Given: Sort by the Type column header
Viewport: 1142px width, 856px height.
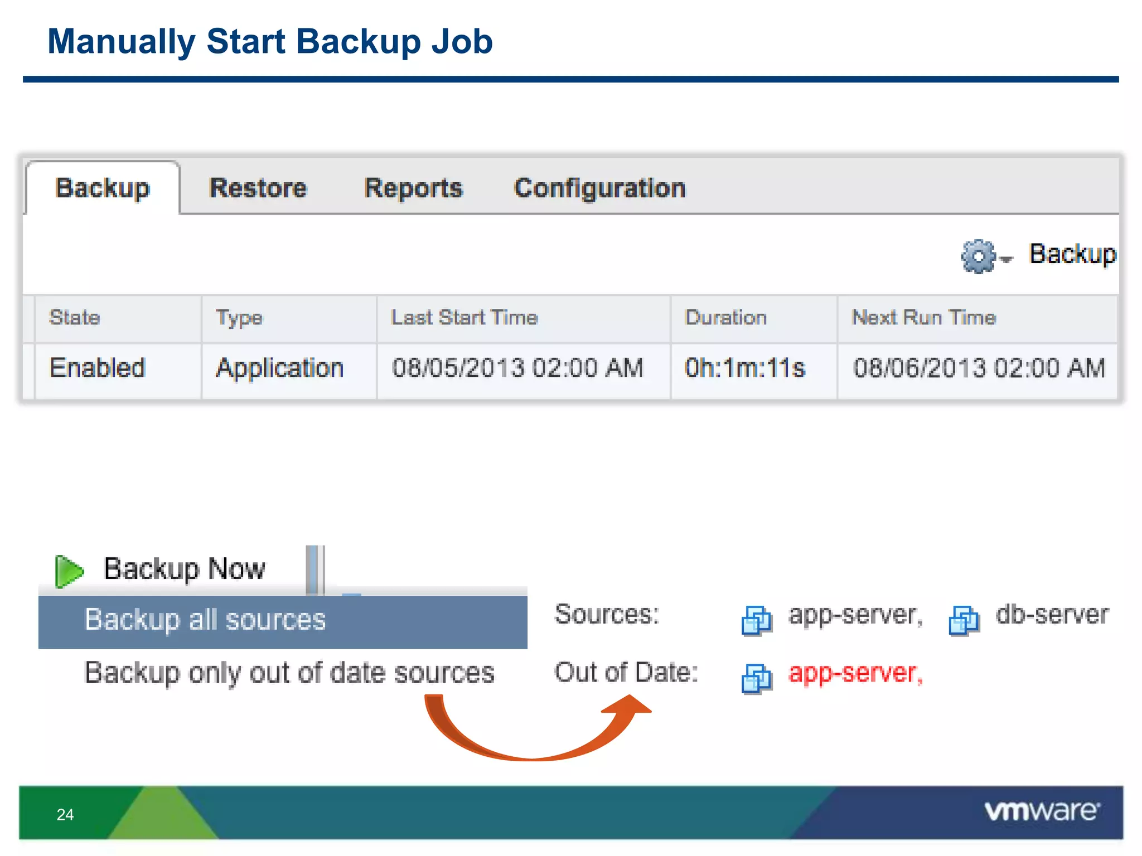Looking at the screenshot, I should point(289,318).
